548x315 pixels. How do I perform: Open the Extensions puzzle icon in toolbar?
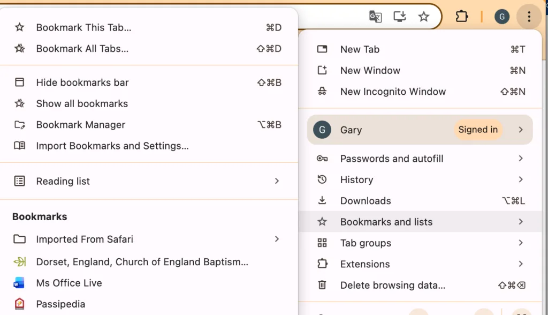(x=462, y=17)
